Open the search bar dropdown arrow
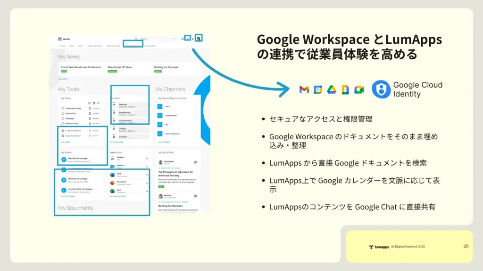The image size is (483, 271). [174, 39]
